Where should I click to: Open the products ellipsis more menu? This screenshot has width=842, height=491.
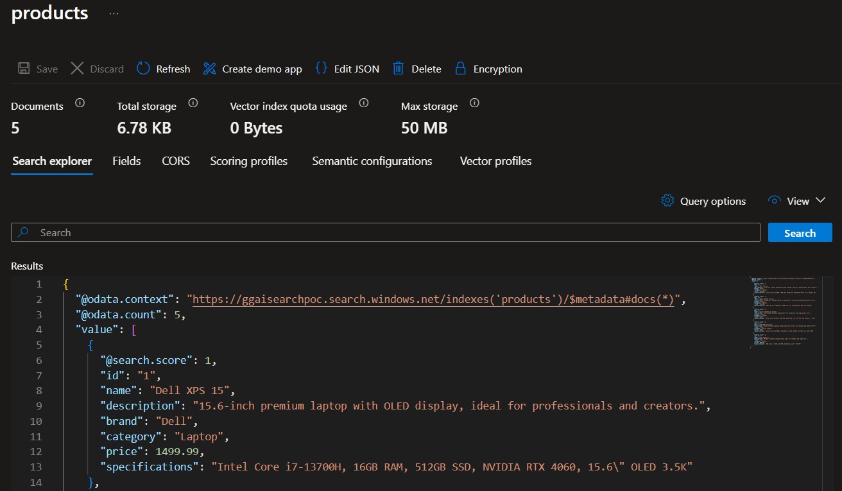point(114,13)
